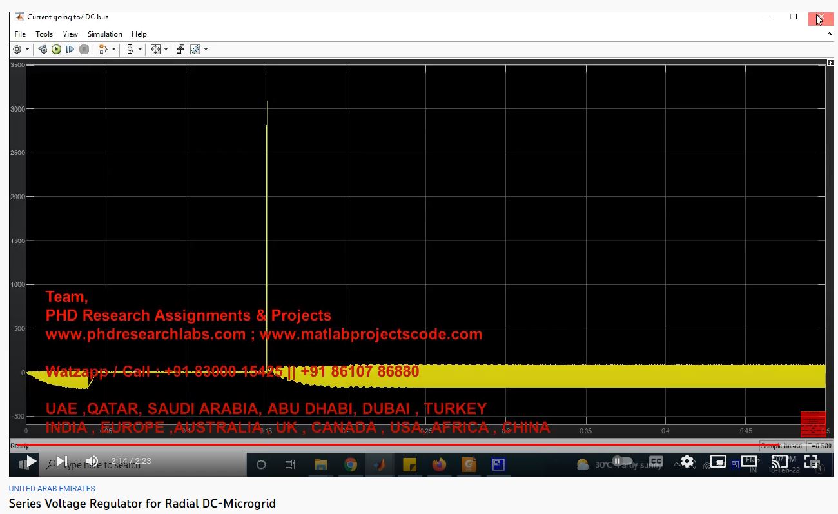Expand the zoom tool dropdown arrow
The height and width of the screenshot is (514, 838).
pyautogui.click(x=140, y=50)
